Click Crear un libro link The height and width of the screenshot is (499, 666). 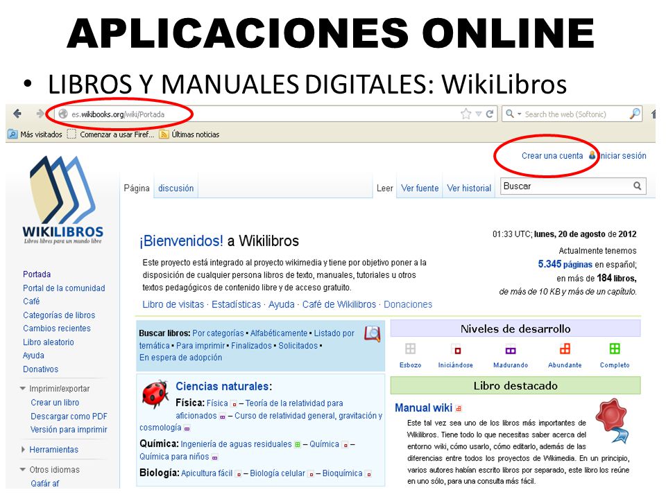click(x=55, y=402)
